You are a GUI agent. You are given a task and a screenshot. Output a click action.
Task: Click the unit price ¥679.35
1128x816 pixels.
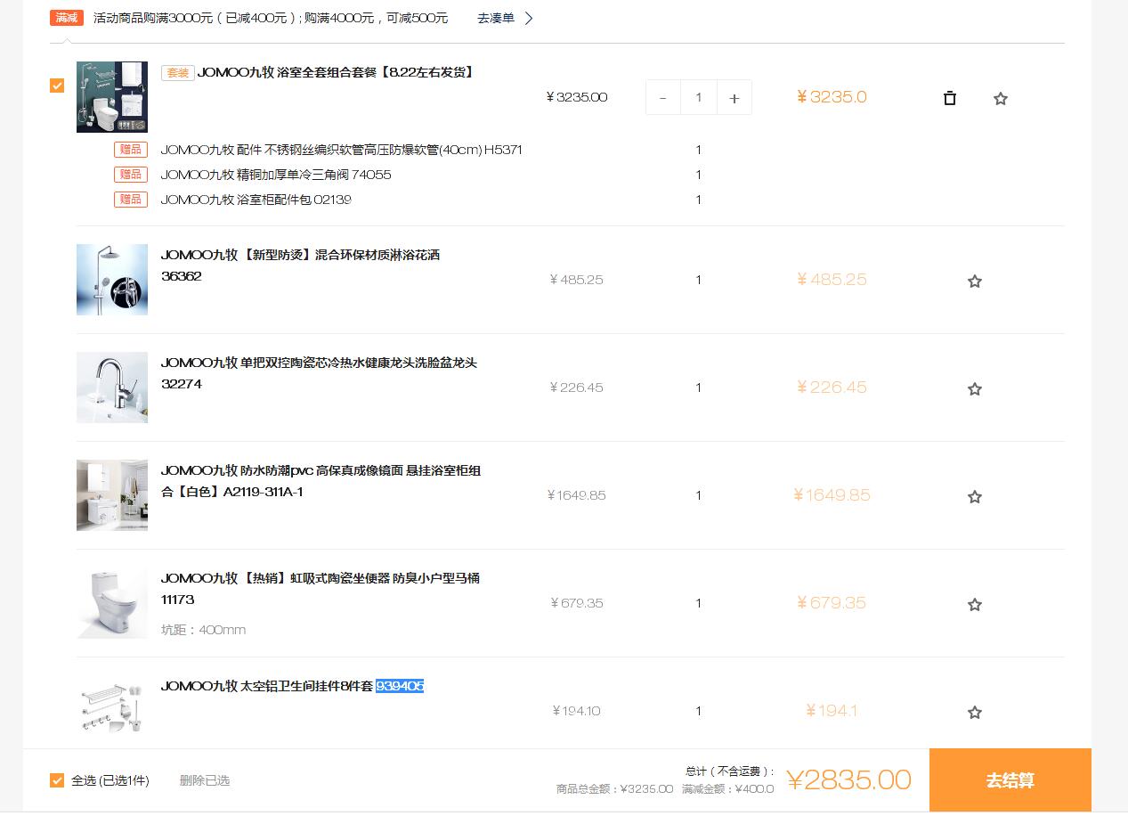click(x=577, y=603)
